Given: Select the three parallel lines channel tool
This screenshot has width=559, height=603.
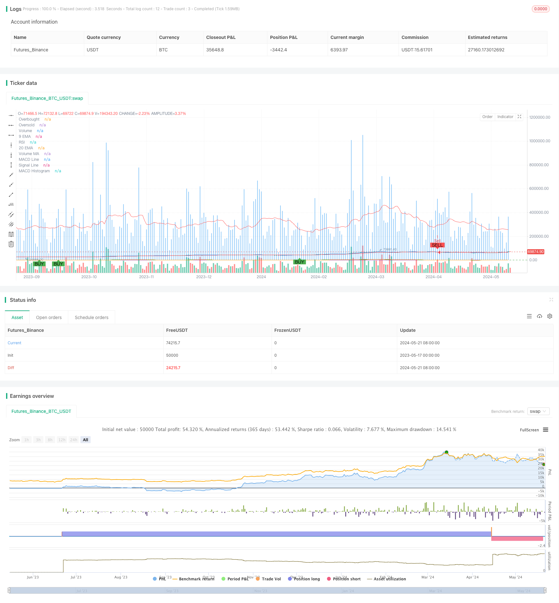Looking at the screenshot, I should (x=11, y=224).
